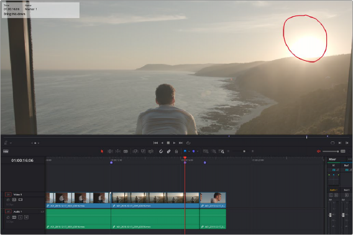
Task: Activate the Blade edit mode tool
Action: (x=126, y=151)
